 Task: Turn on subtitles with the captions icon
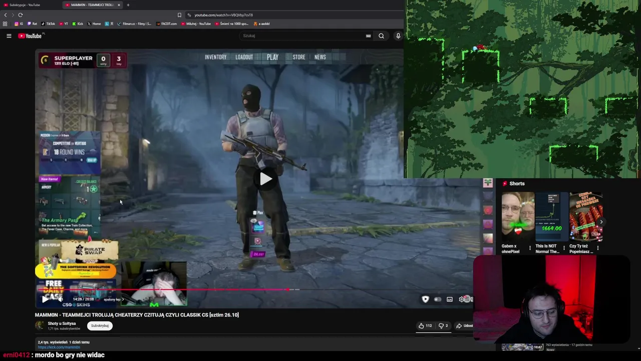(x=450, y=299)
